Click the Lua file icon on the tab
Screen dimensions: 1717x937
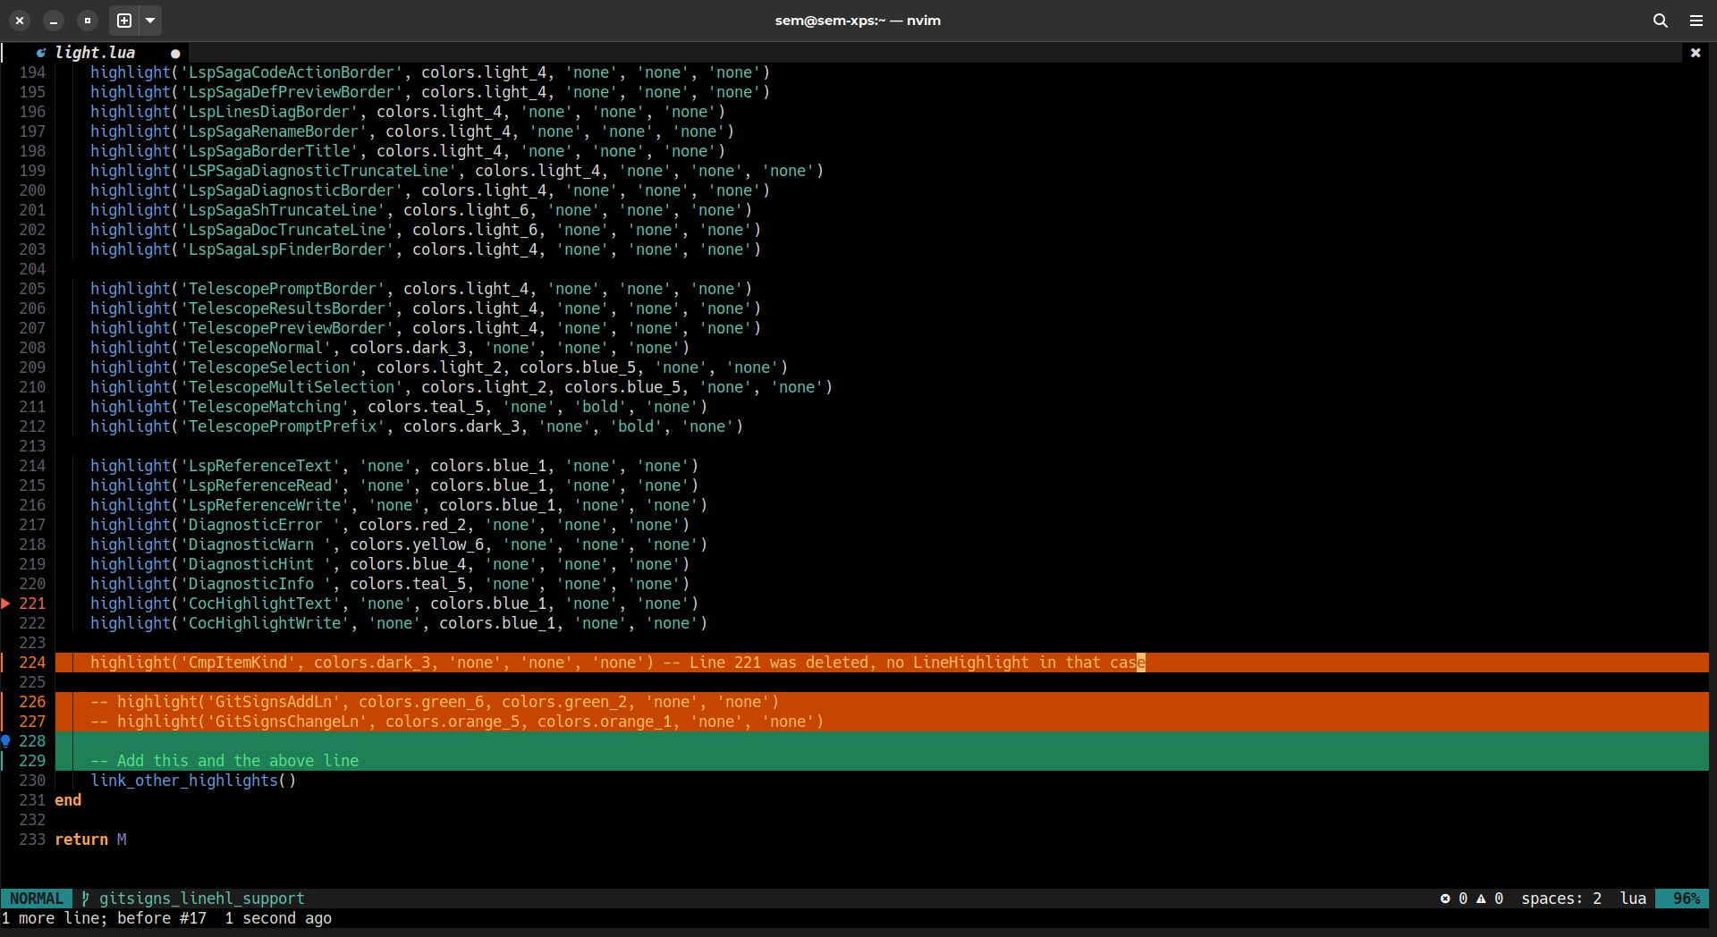[41, 53]
